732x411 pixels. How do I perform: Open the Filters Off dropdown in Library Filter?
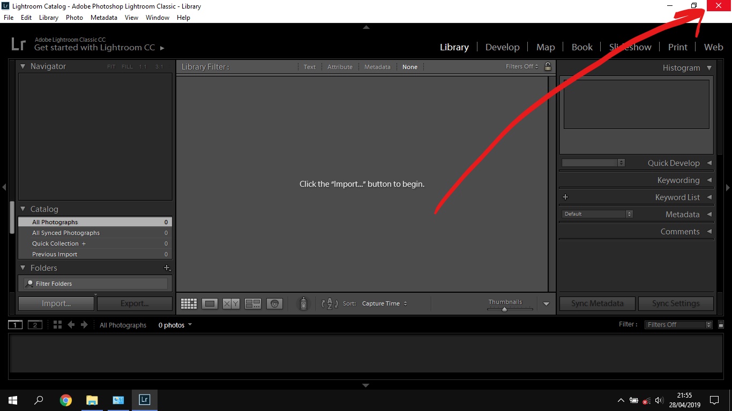pos(522,66)
